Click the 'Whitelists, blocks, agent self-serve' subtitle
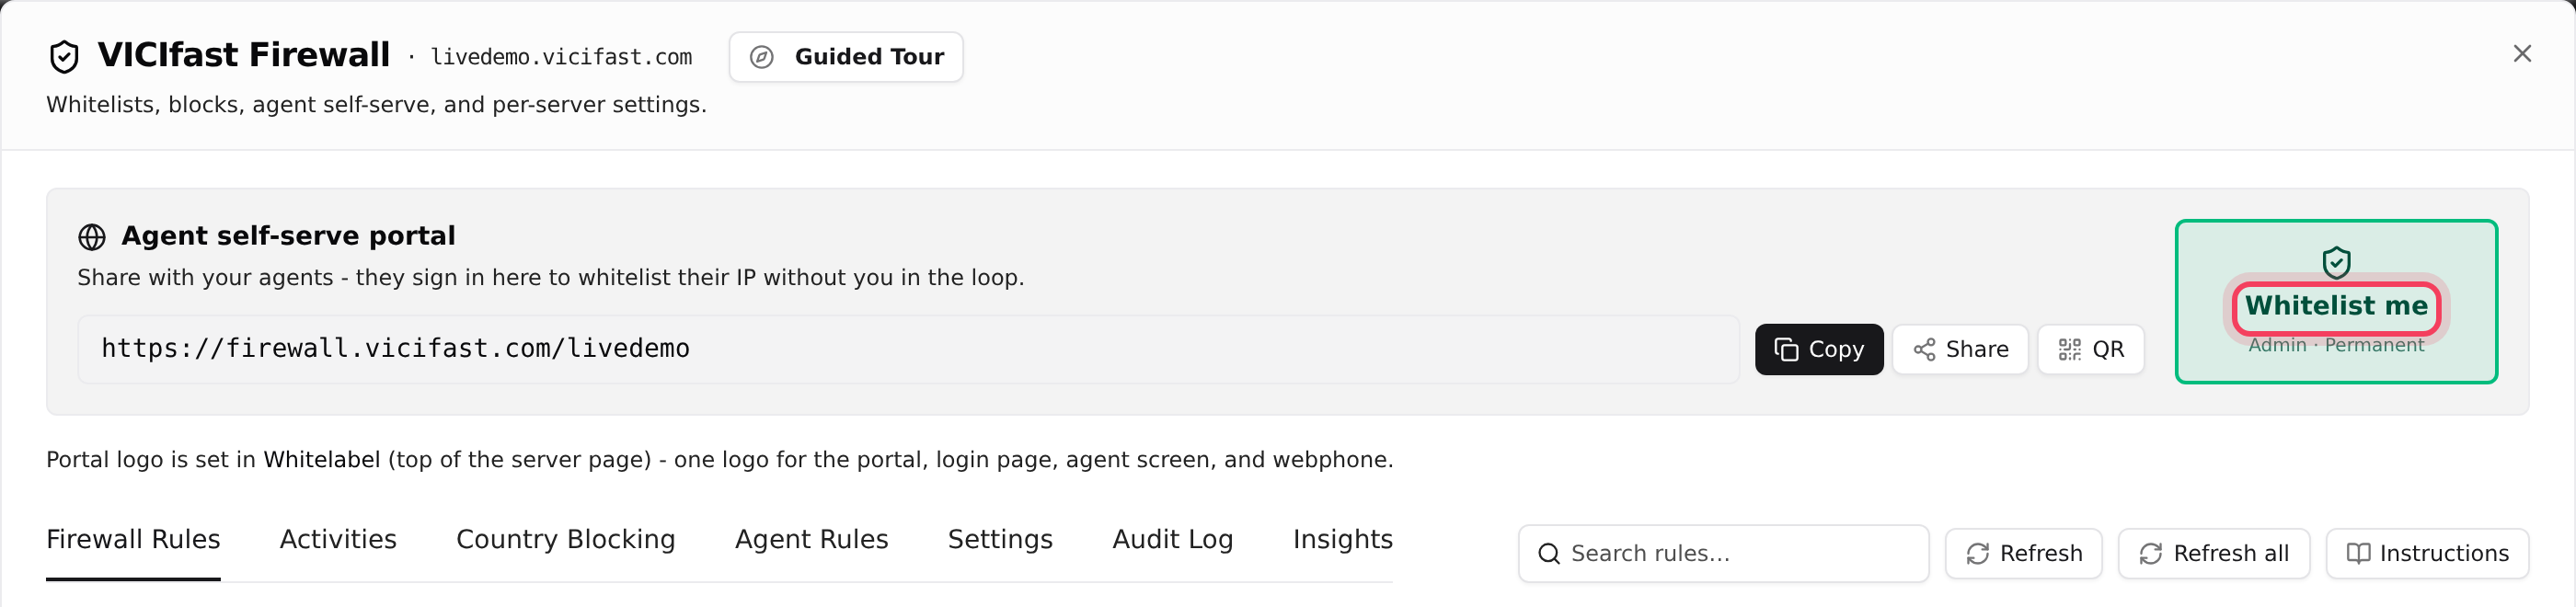The width and height of the screenshot is (2576, 607). (x=376, y=105)
